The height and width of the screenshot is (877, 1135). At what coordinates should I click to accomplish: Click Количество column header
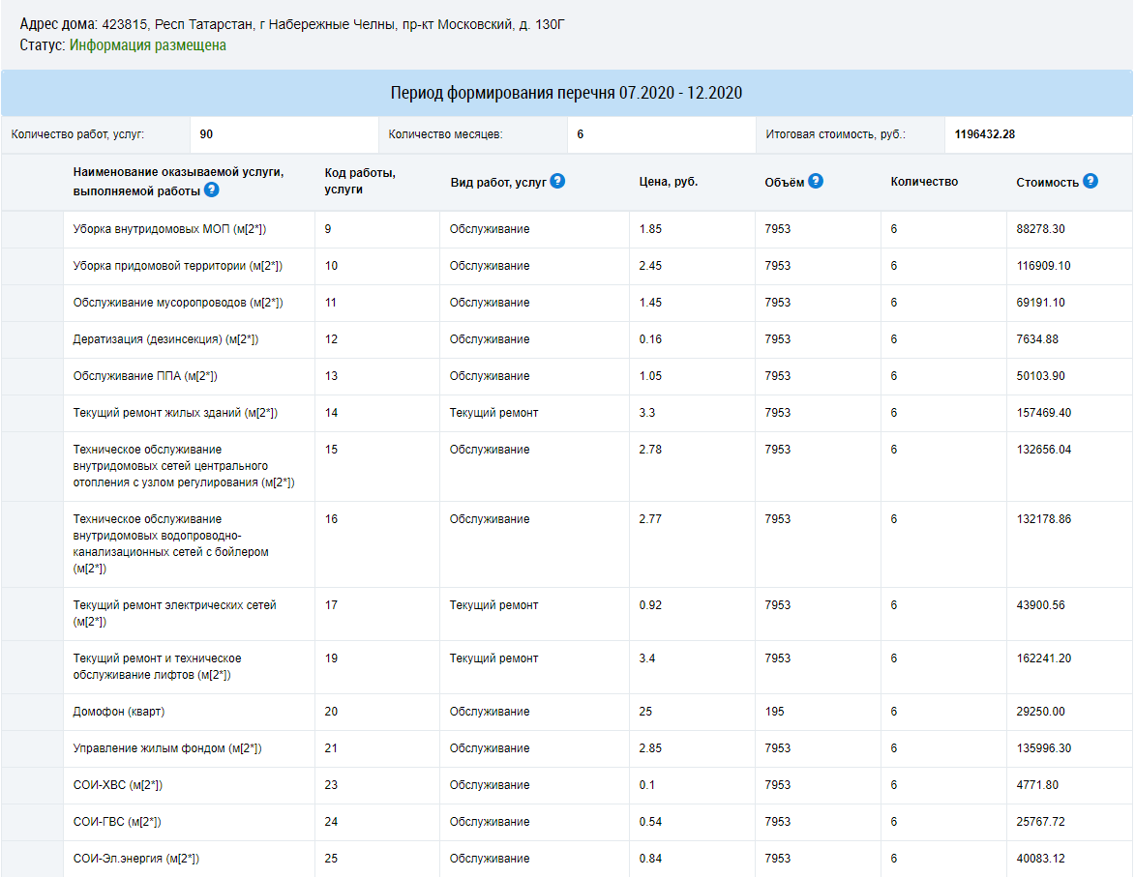[924, 182]
